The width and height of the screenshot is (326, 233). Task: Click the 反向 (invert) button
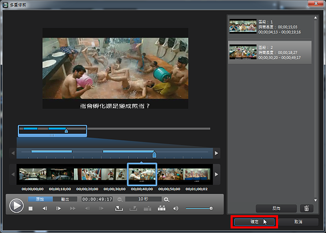point(276,209)
